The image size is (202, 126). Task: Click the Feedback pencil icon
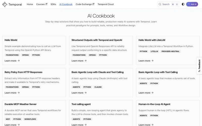pos(199,71)
